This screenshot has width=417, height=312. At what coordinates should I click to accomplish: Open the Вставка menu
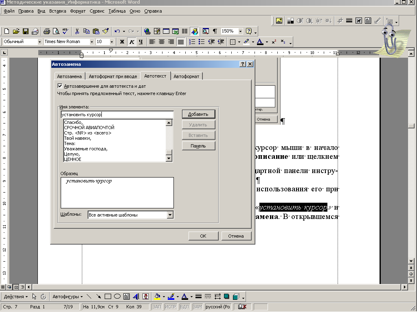58,11
